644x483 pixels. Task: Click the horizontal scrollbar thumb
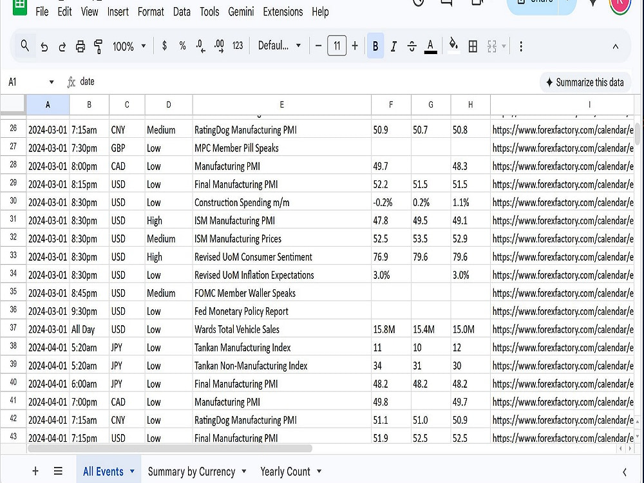pos(170,448)
